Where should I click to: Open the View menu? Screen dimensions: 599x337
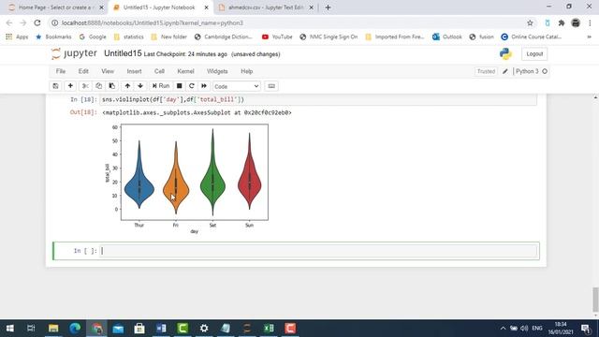click(x=108, y=71)
